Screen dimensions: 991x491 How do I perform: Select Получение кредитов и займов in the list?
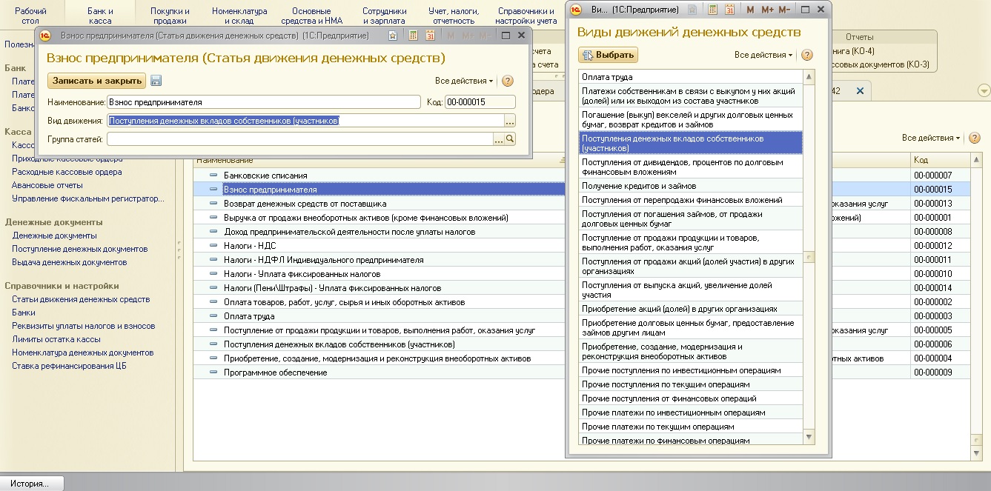tap(691, 186)
